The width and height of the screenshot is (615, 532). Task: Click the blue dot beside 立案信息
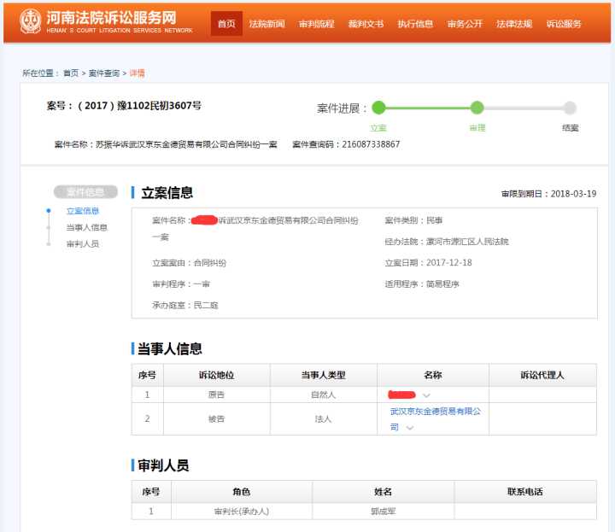tap(49, 211)
